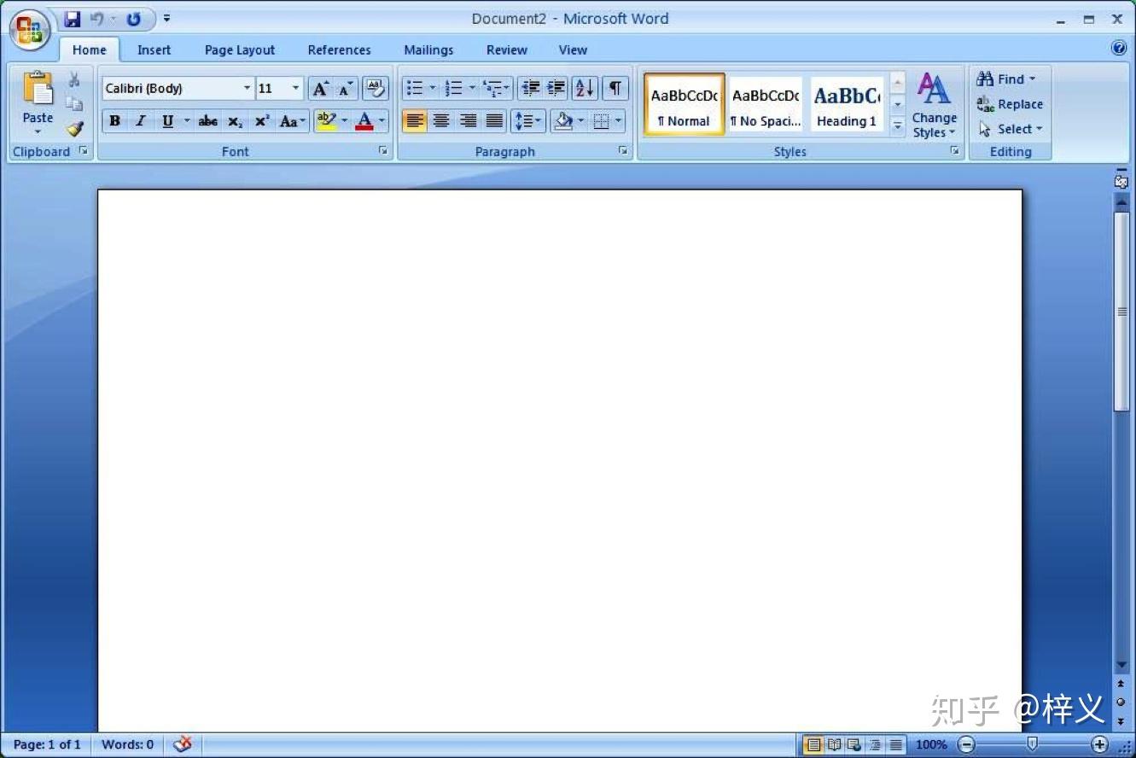The image size is (1136, 758).
Task: Align text to the left
Action: pyautogui.click(x=415, y=121)
